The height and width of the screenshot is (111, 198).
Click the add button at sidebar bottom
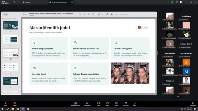click(x=2, y=93)
